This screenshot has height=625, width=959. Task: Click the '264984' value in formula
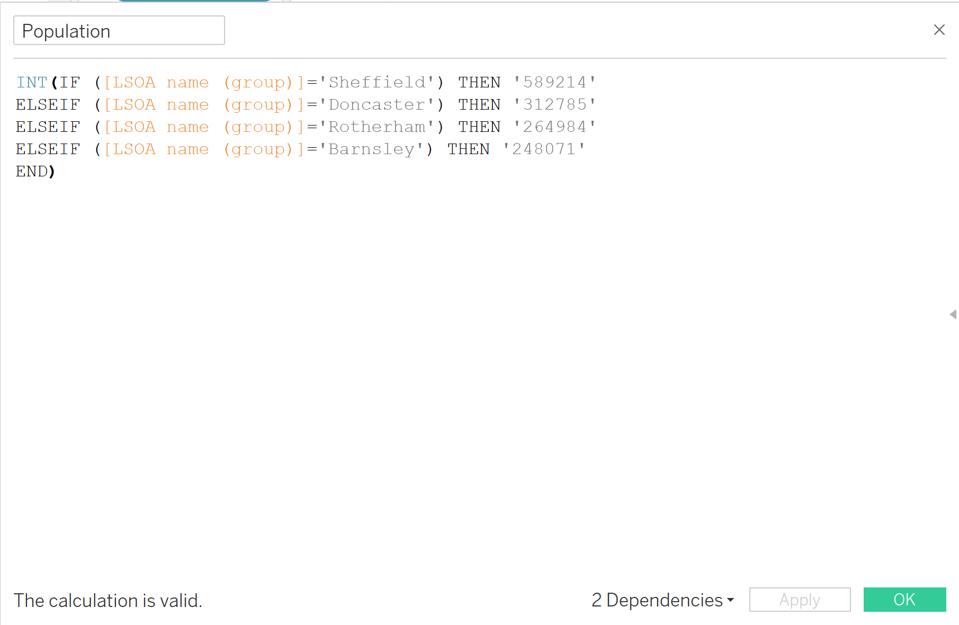click(x=554, y=127)
